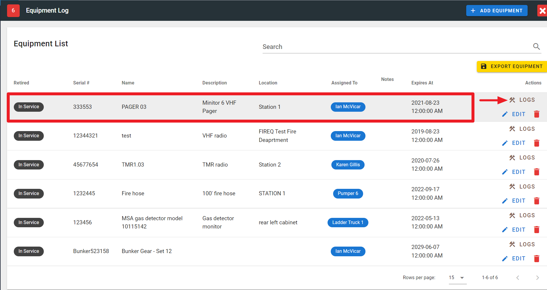The height and width of the screenshot is (290, 547).
Task: Close the Equipment Log window
Action: click(542, 11)
